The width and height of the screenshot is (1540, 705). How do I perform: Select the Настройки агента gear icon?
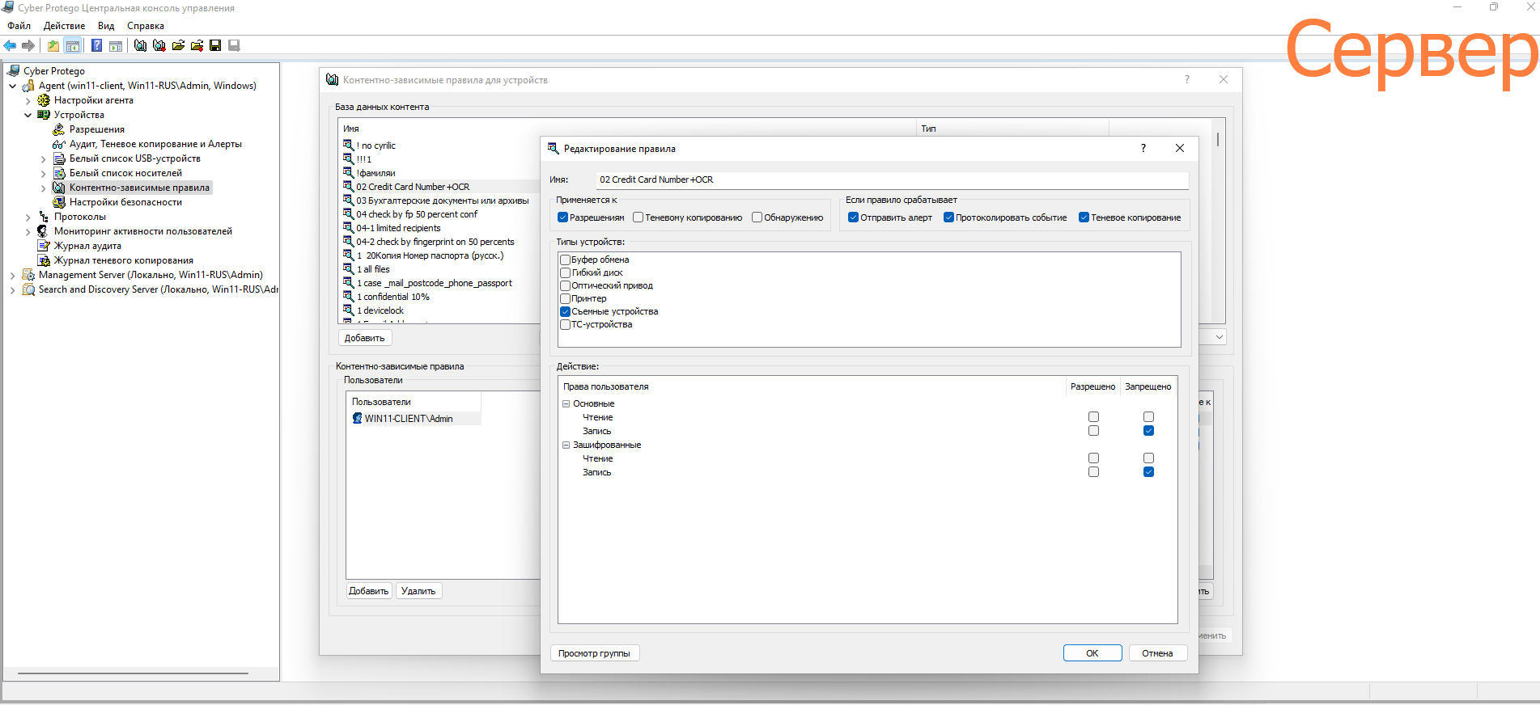44,100
